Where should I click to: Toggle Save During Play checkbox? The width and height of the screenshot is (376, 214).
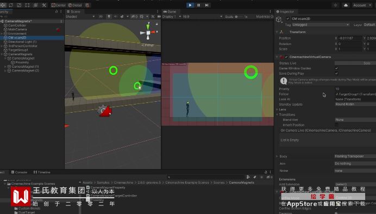[336, 74]
